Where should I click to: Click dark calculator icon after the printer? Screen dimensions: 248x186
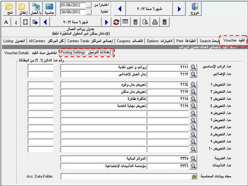point(164,22)
